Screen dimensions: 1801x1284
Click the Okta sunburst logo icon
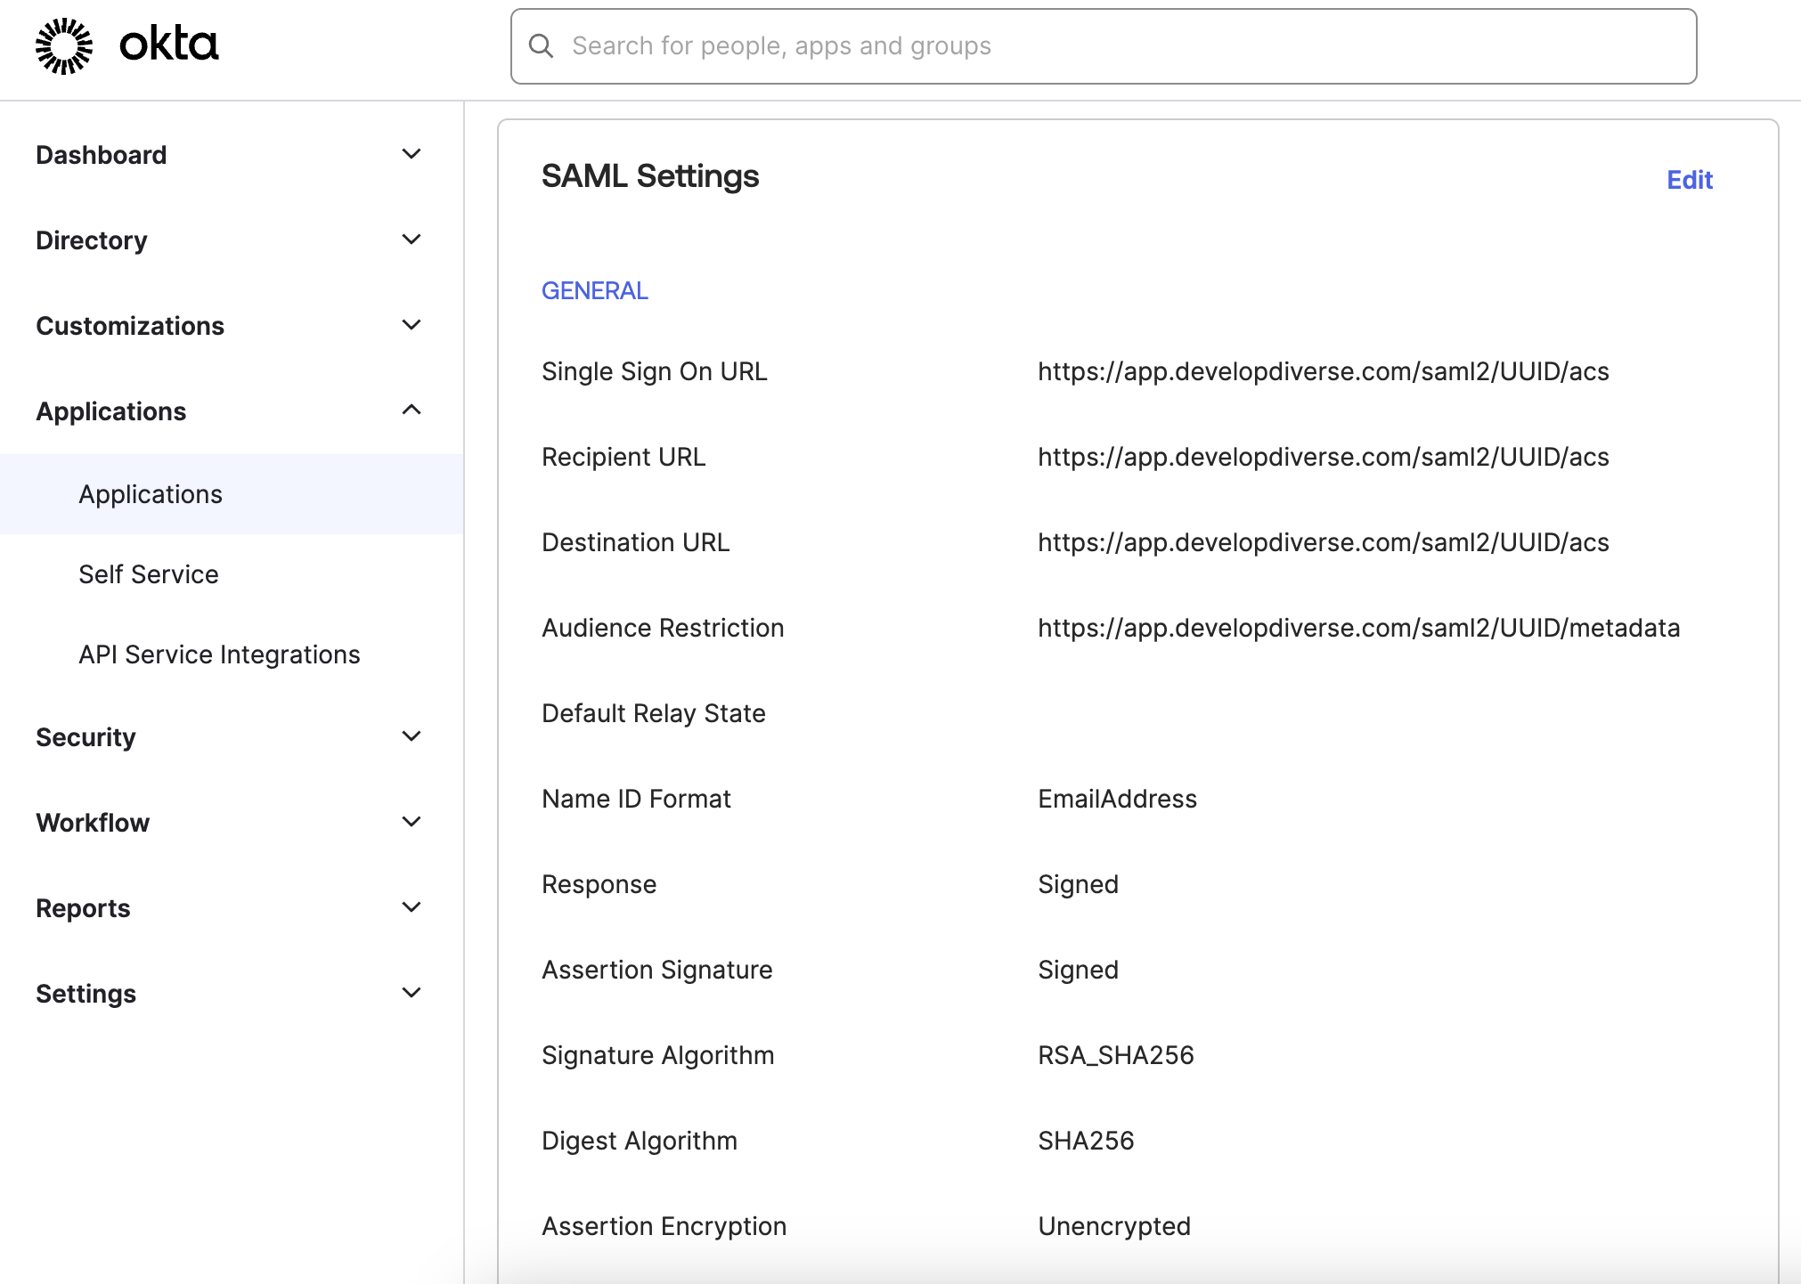[x=64, y=45]
